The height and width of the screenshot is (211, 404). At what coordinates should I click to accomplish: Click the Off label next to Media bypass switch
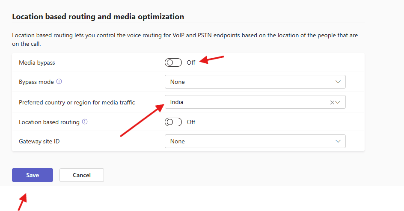[191, 62]
